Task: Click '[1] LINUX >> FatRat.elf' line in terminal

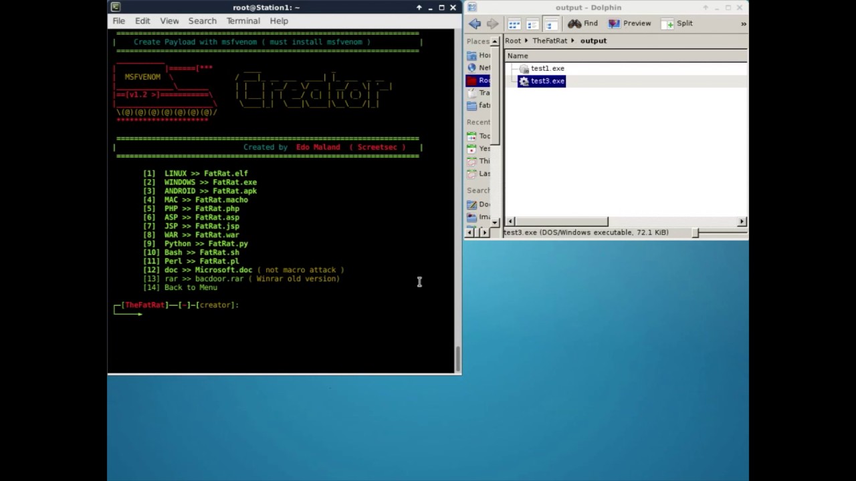Action: pos(195,173)
